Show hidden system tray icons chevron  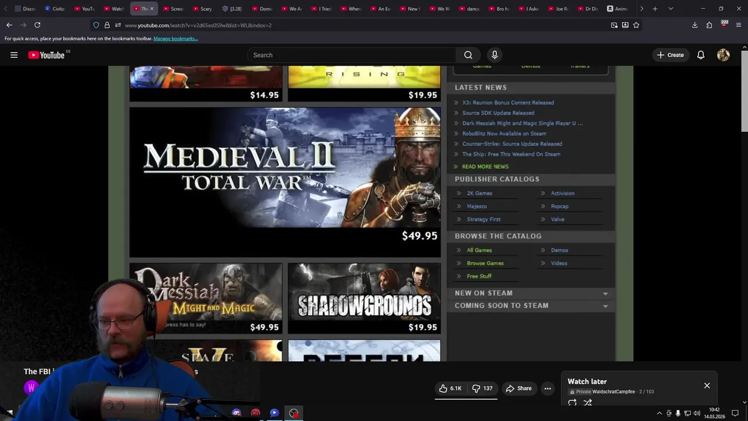point(659,413)
